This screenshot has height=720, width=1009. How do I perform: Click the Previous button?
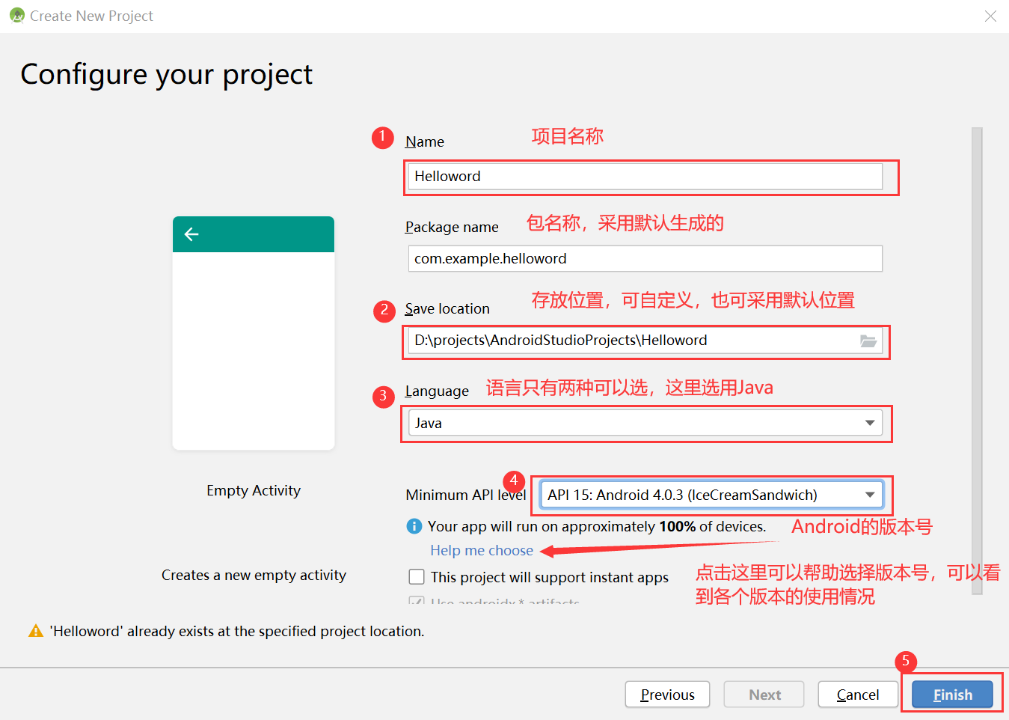coord(667,694)
